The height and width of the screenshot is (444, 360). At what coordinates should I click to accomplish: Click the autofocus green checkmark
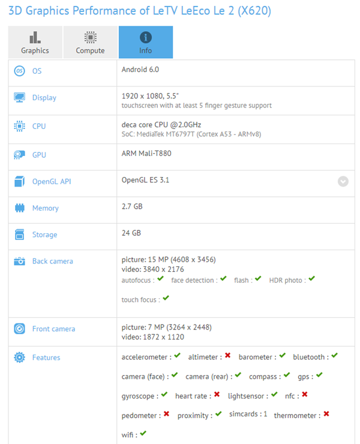pos(161,278)
